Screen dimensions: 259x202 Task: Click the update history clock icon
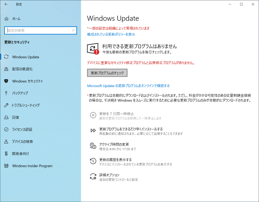click(93, 161)
